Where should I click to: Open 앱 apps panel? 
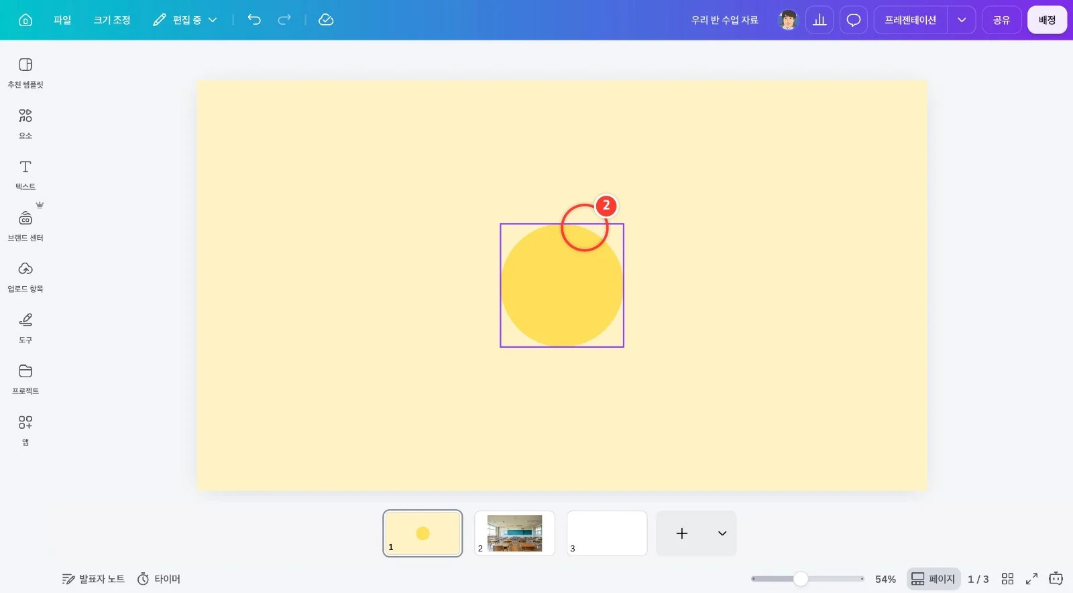point(25,430)
